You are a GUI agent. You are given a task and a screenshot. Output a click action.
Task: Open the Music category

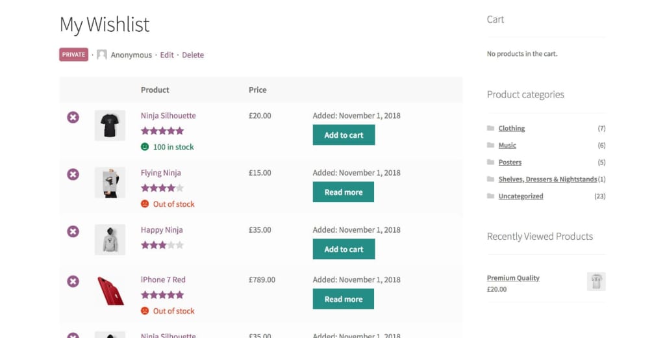(x=507, y=145)
